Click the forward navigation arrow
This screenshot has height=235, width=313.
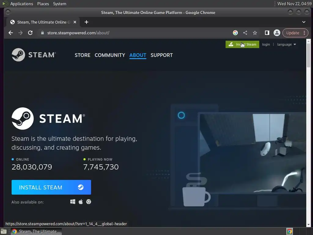pos(20,33)
